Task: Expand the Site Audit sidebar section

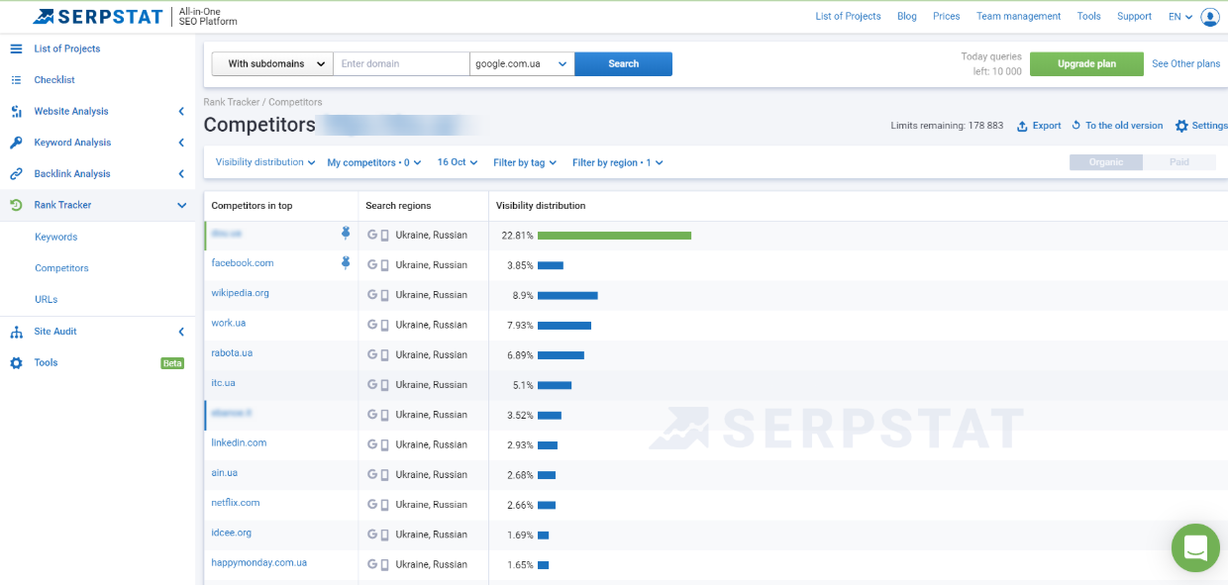Action: [181, 332]
